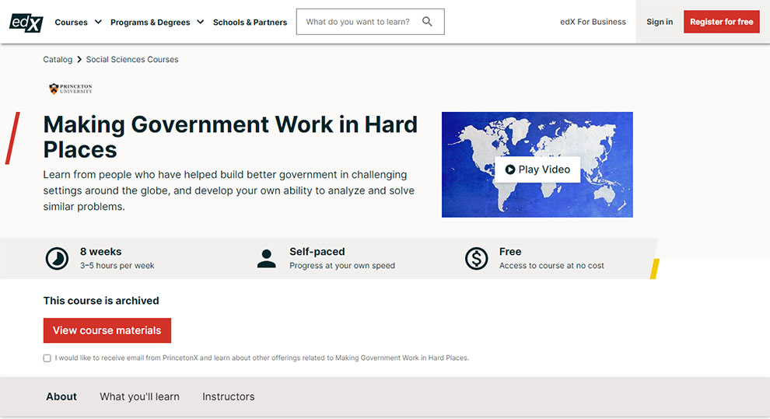This screenshot has height=419, width=770.
Task: Click the edX logo
Action: click(26, 22)
